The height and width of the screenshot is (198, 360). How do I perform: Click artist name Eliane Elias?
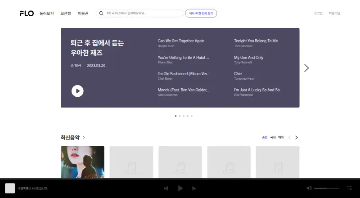tap(165, 63)
